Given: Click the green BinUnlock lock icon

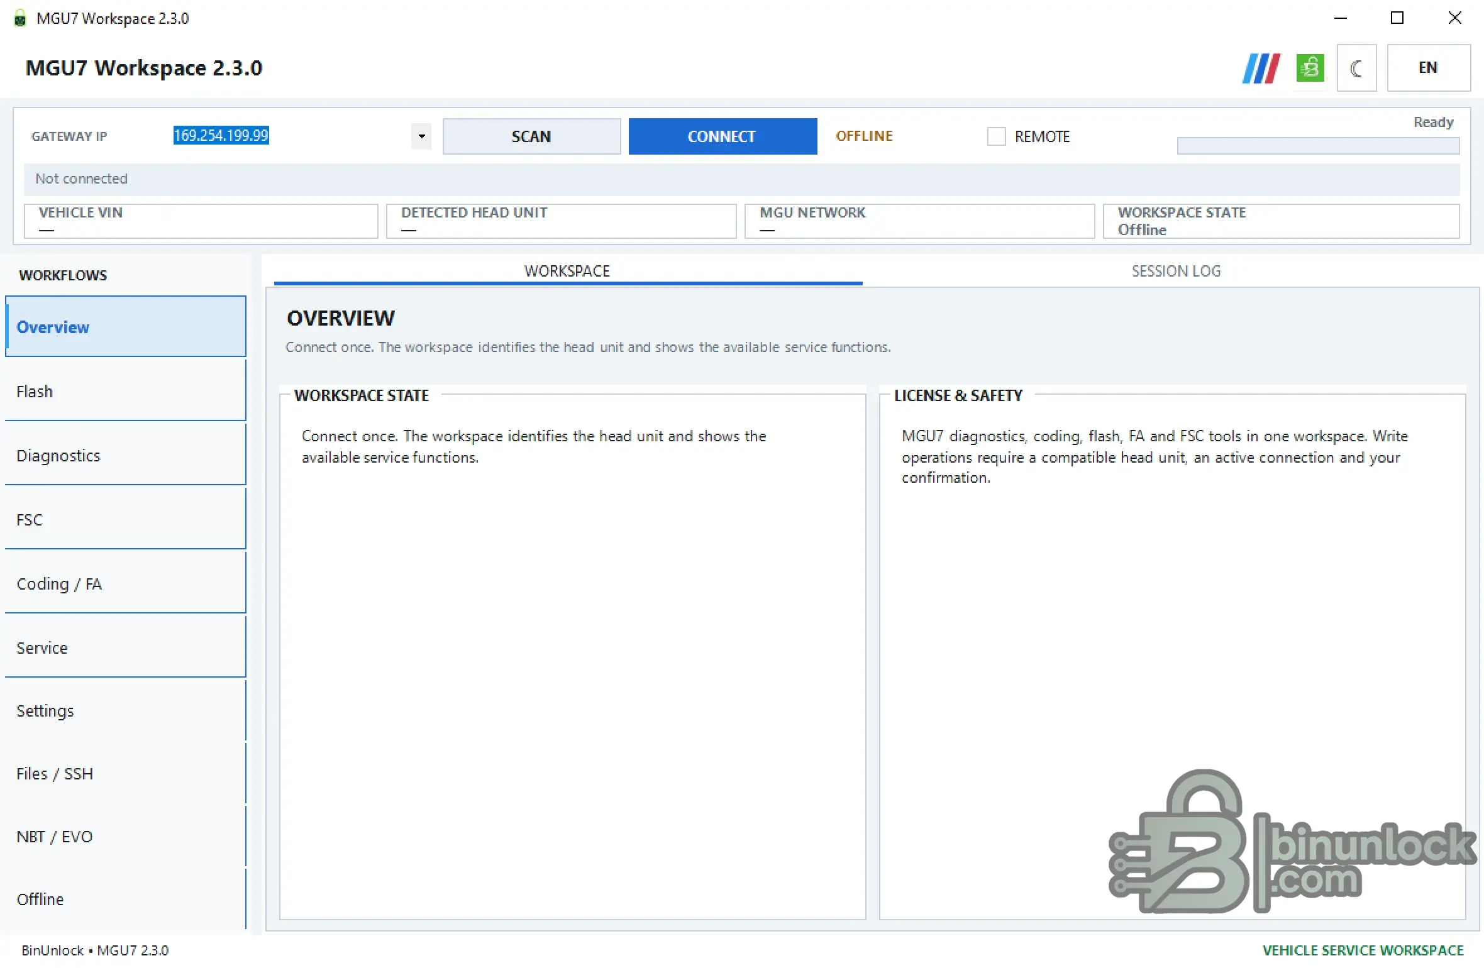Looking at the screenshot, I should pyautogui.click(x=1310, y=68).
